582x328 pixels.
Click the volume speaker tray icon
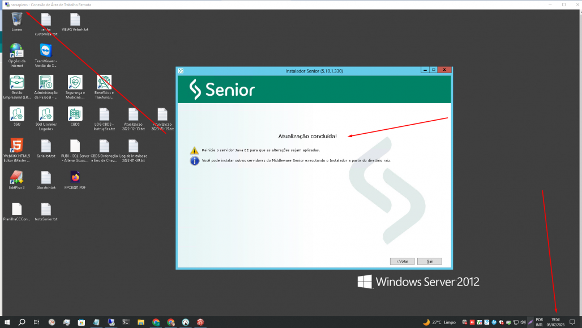[x=523, y=322]
